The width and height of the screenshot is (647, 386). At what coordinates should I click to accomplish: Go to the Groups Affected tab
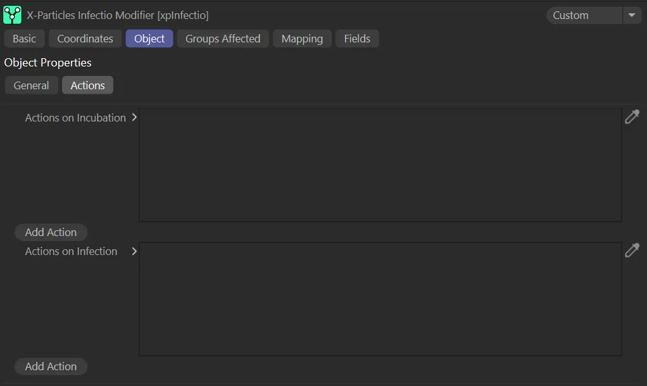pyautogui.click(x=223, y=39)
